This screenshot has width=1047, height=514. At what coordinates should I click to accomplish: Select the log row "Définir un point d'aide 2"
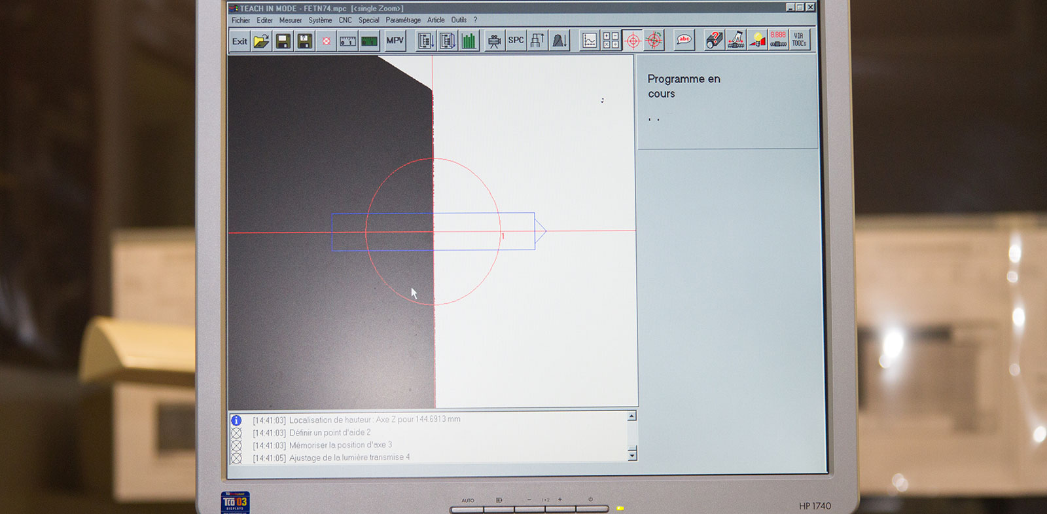point(301,433)
